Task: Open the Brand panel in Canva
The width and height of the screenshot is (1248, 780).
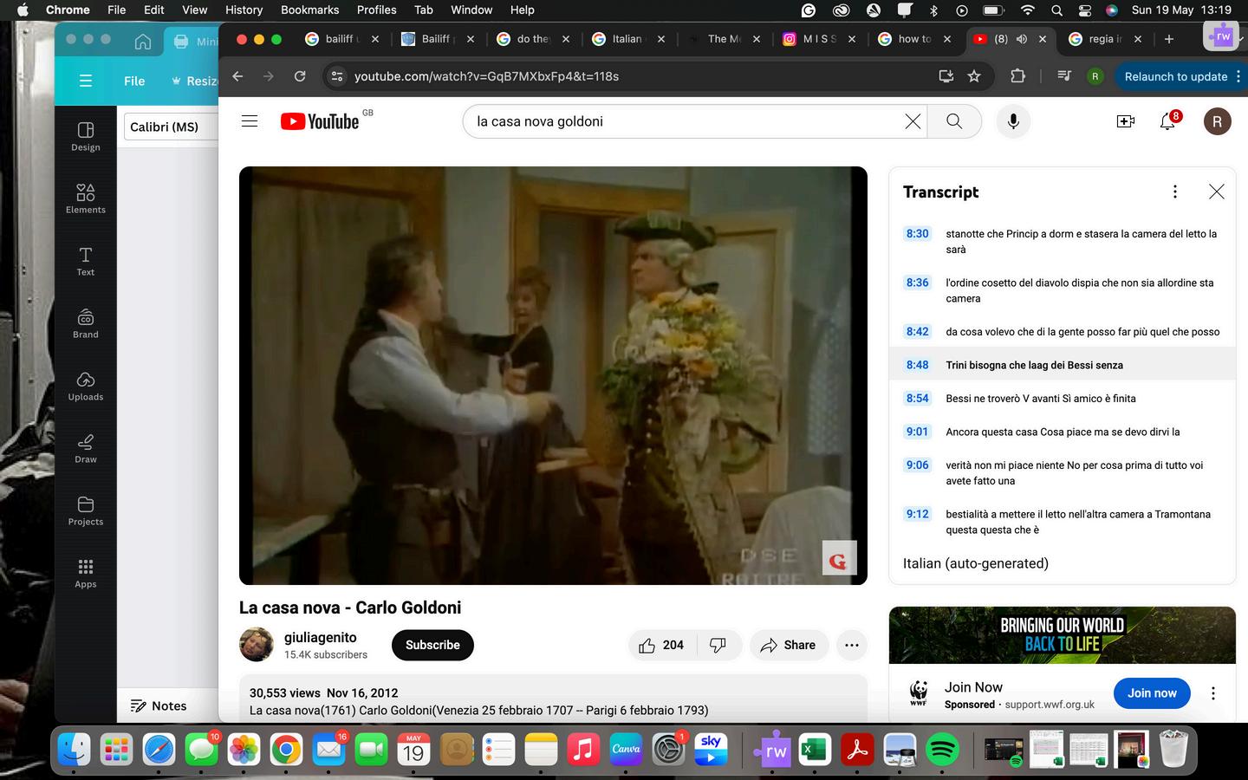Action: coord(86,324)
